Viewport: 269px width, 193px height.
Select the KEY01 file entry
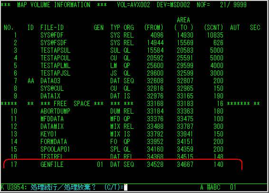coord(48,134)
